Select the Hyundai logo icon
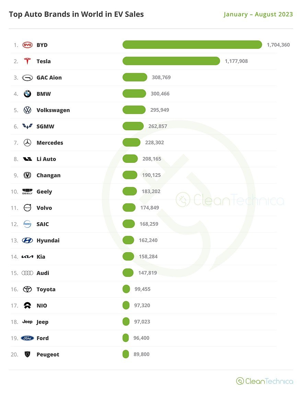 [x=27, y=240]
